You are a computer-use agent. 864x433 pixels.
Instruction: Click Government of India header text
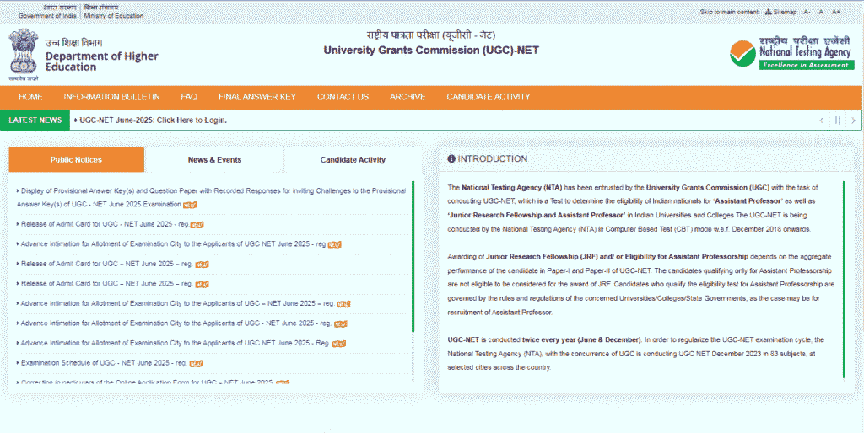pyautogui.click(x=47, y=16)
